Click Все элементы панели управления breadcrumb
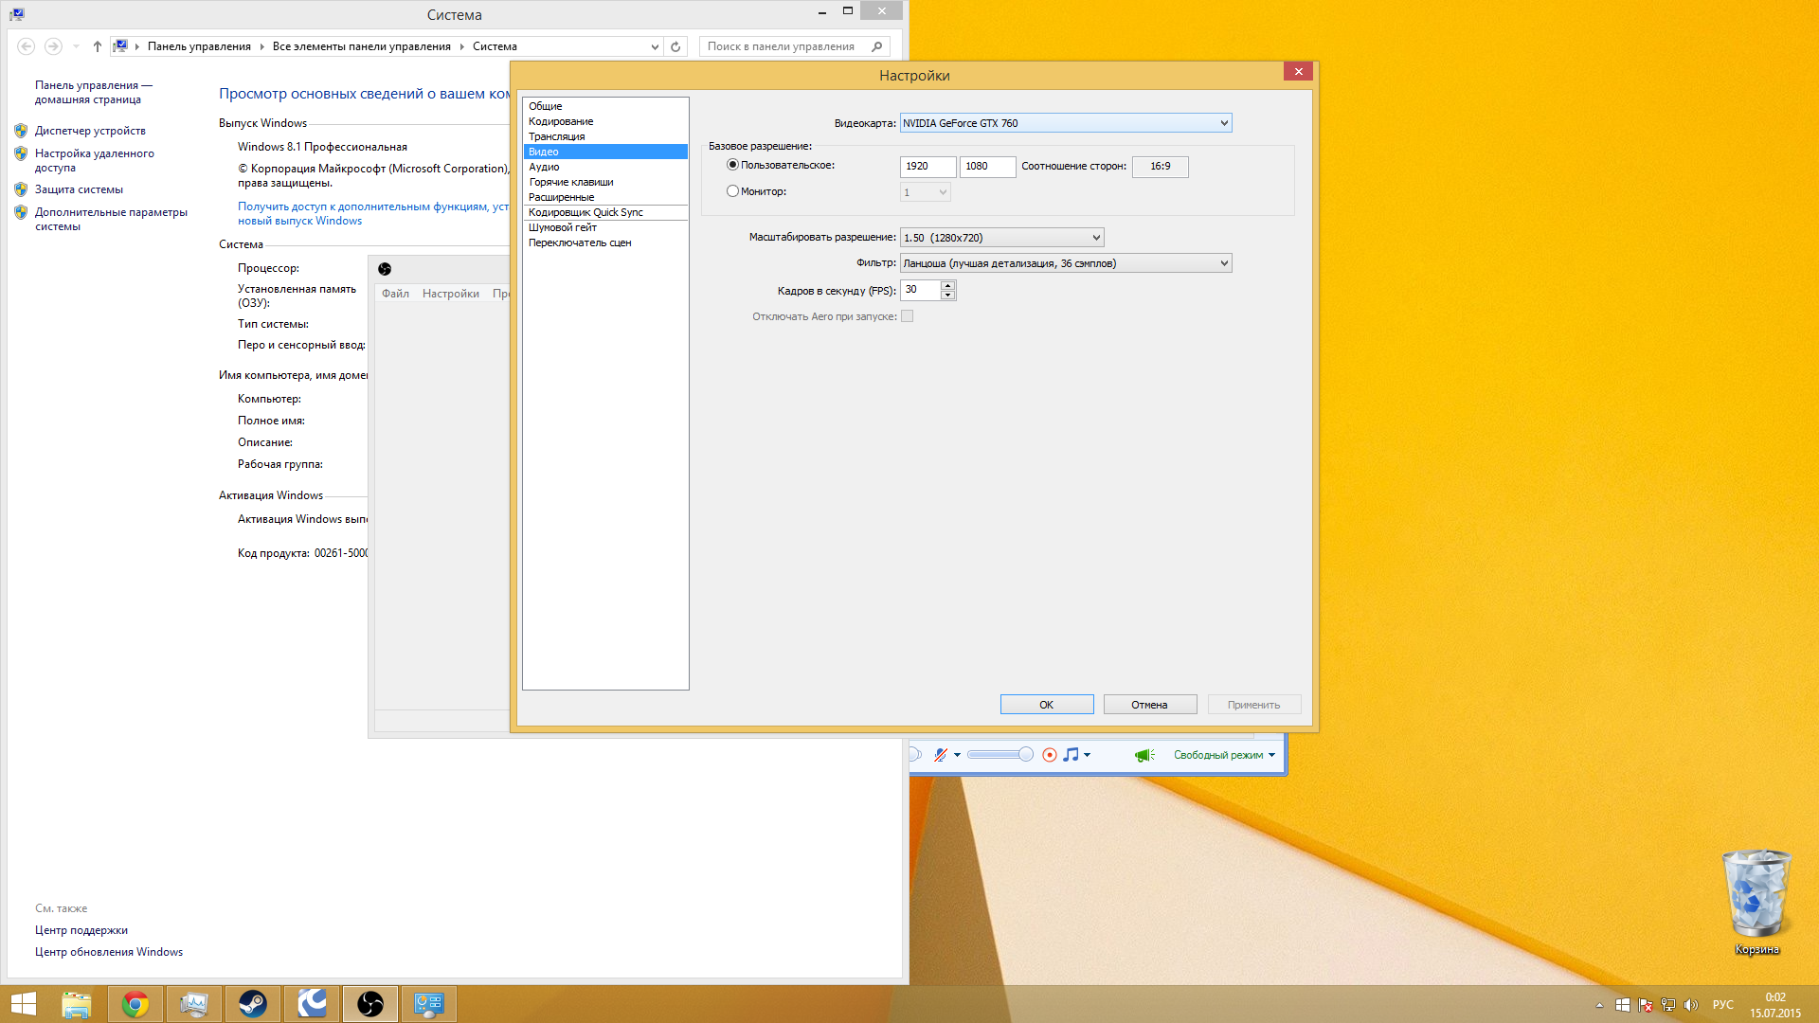 (x=362, y=46)
